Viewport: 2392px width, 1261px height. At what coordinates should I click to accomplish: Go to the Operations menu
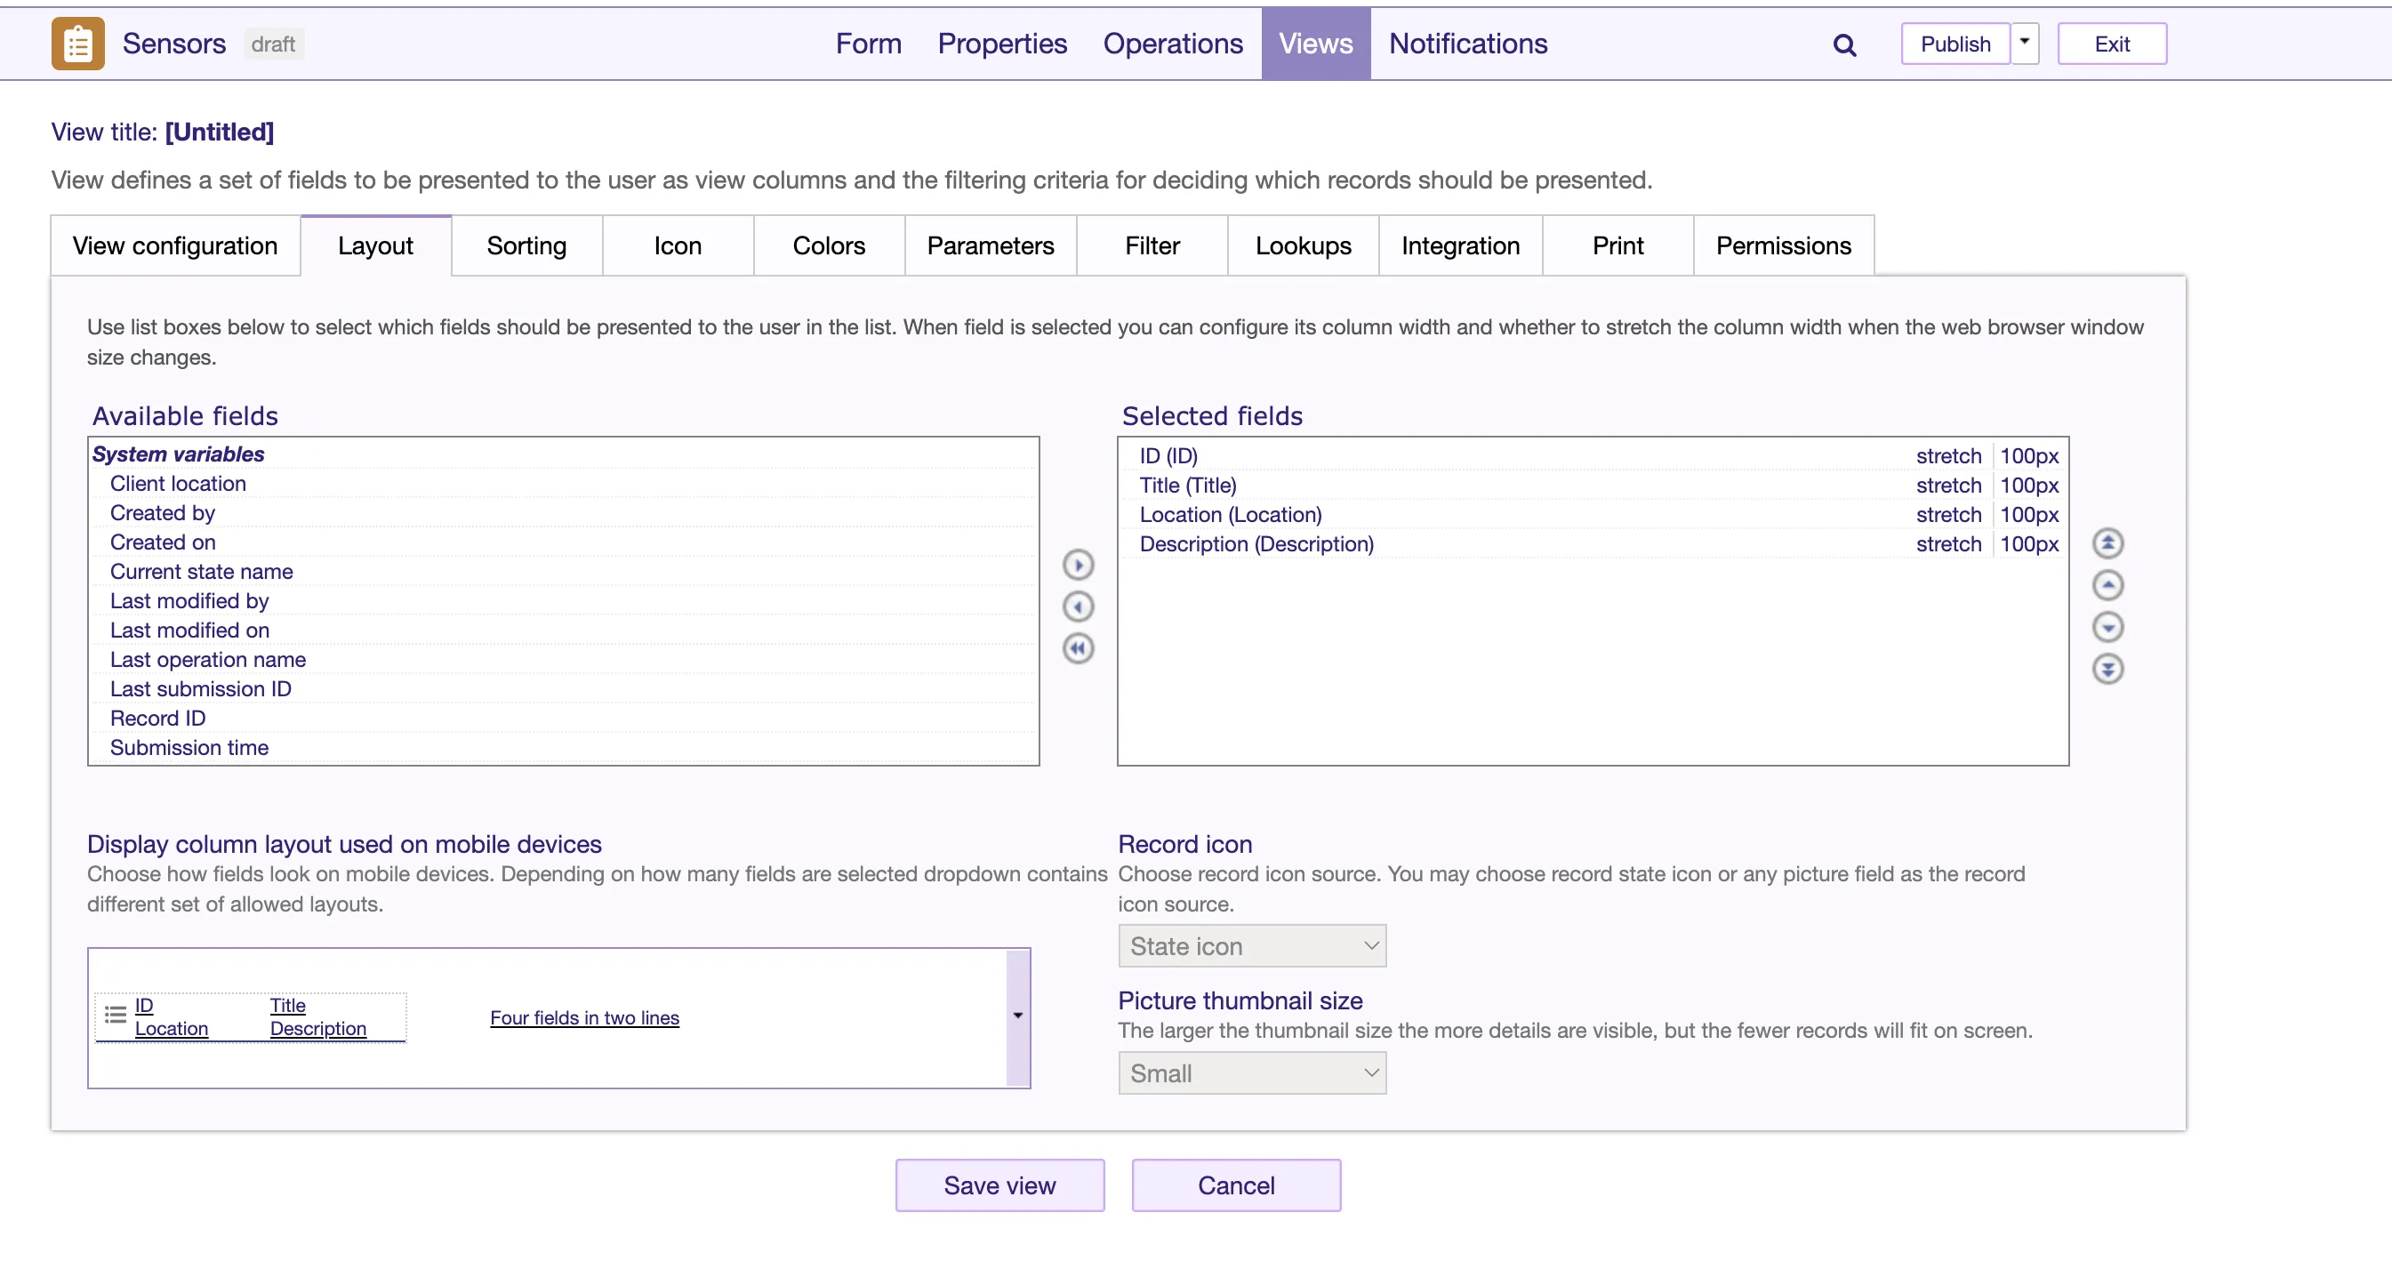click(1172, 44)
